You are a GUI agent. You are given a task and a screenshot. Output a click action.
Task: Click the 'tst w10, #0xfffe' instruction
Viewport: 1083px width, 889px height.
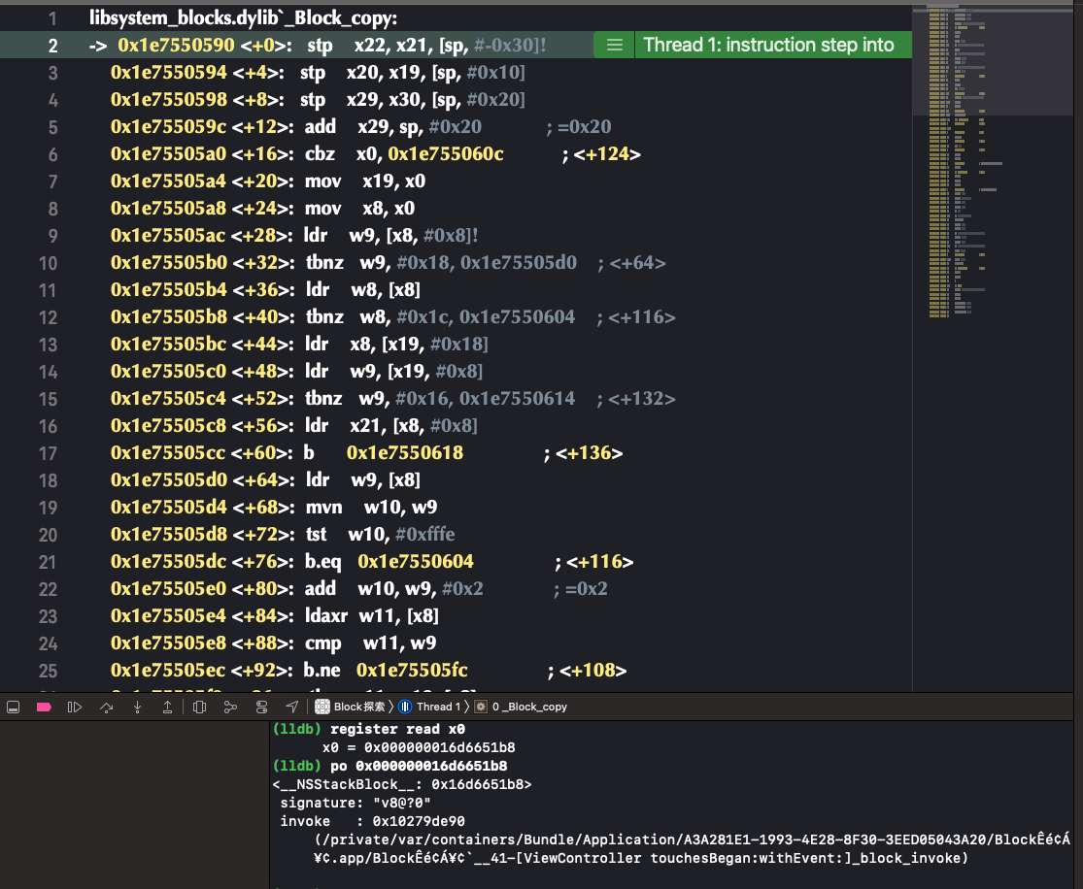(380, 534)
